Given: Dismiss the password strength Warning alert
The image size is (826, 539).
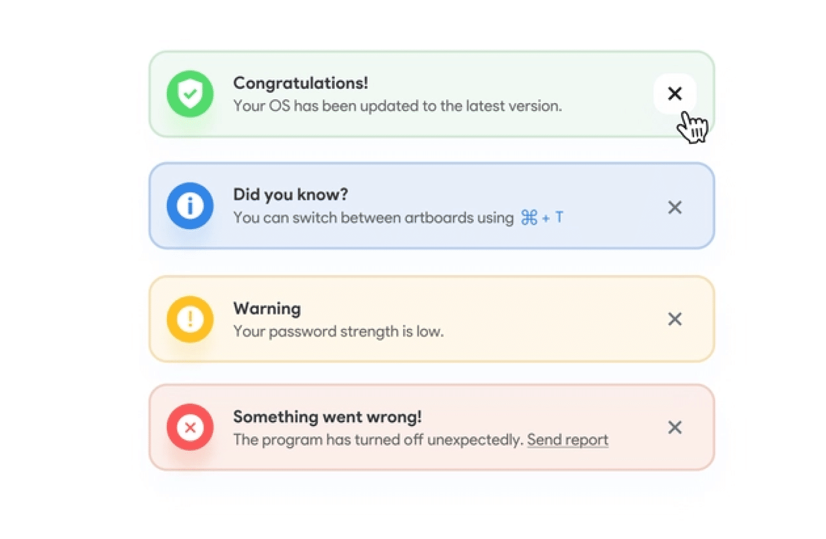Looking at the screenshot, I should 675,319.
